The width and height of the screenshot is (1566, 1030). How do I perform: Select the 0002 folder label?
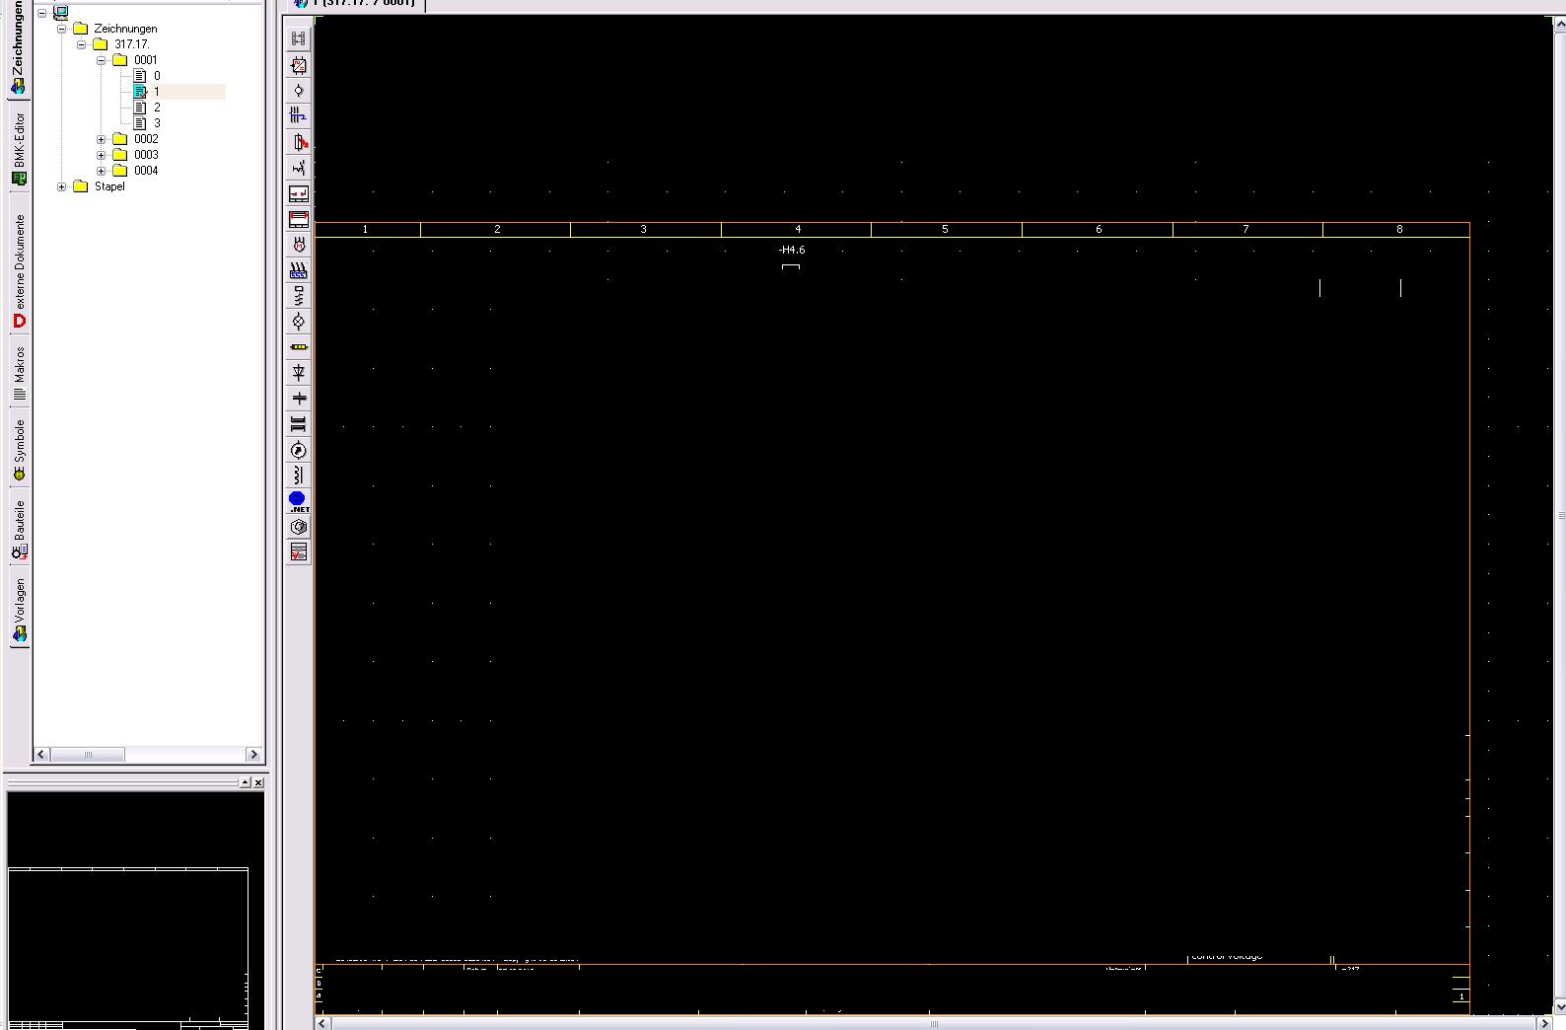click(146, 139)
